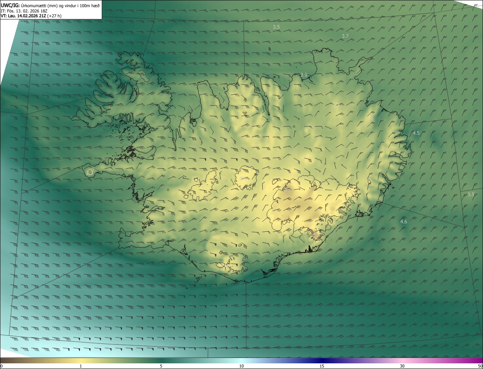This screenshot has height=369, width=483.
Task: Click the 3.9 value label on the north coast
Action: point(304,75)
